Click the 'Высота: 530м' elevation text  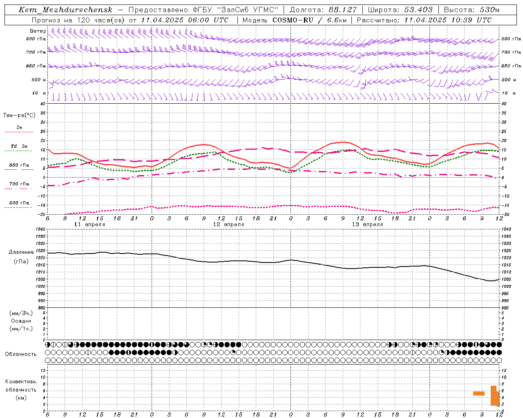point(472,10)
